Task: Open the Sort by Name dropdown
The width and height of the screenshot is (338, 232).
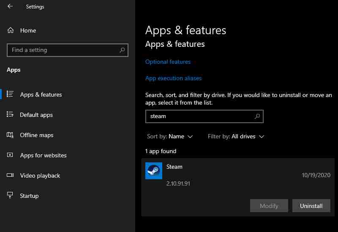Action: (170, 136)
